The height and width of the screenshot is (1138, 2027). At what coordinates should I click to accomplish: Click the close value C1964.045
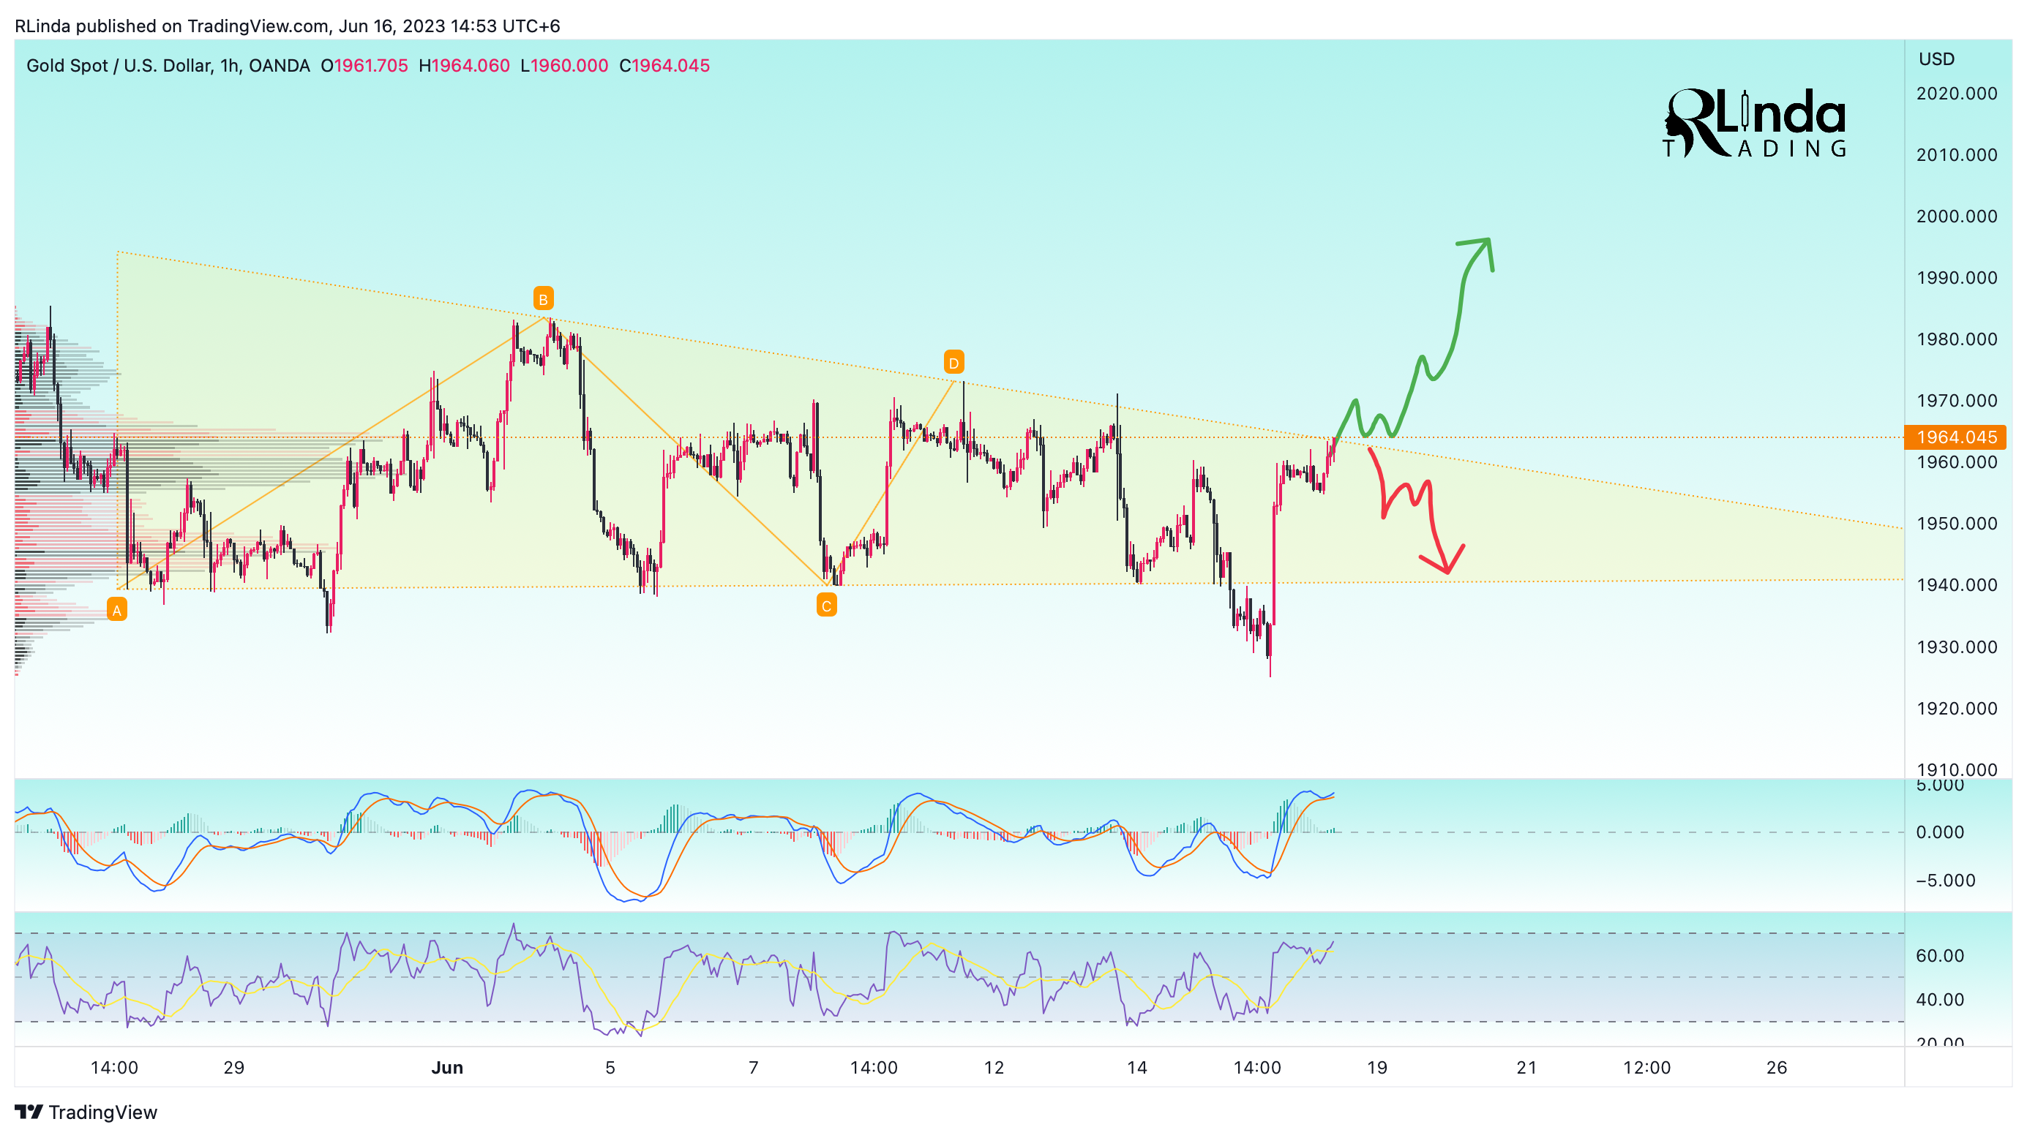665,65
